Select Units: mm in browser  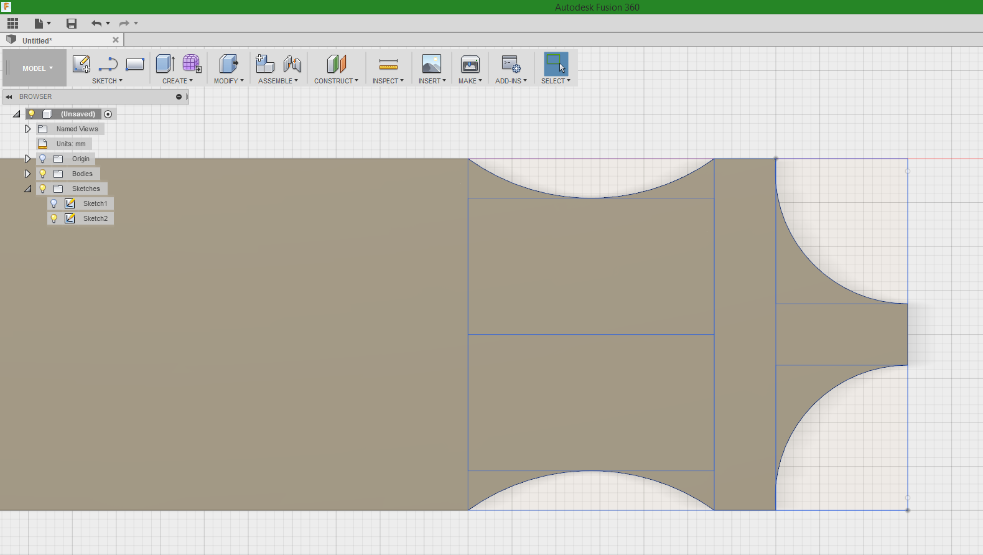pos(71,144)
